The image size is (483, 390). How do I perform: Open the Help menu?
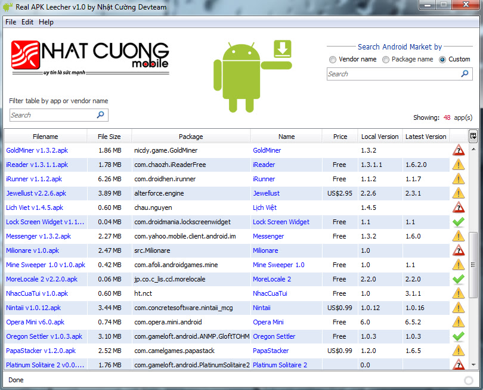[x=46, y=22]
